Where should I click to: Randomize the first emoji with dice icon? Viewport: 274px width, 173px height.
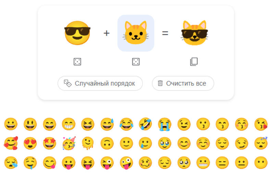pyautogui.click(x=77, y=62)
